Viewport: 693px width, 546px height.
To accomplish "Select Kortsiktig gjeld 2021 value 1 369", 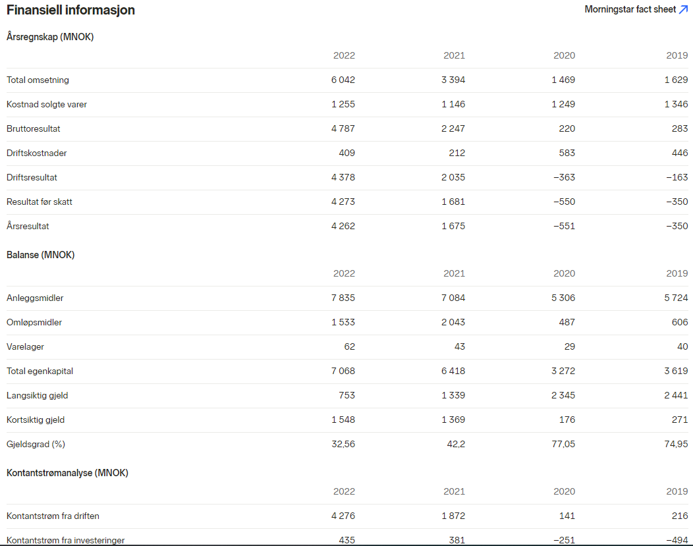I will point(453,420).
